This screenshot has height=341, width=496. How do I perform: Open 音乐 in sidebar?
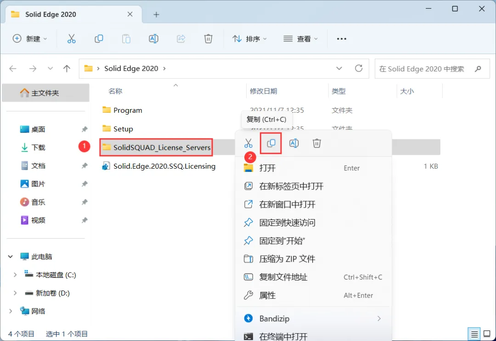[x=38, y=202]
